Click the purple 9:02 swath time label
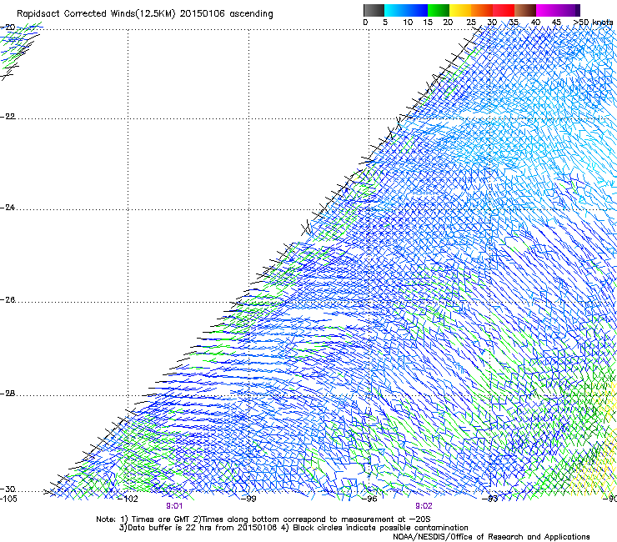Viewport: 617px width, 542px height. tap(424, 506)
